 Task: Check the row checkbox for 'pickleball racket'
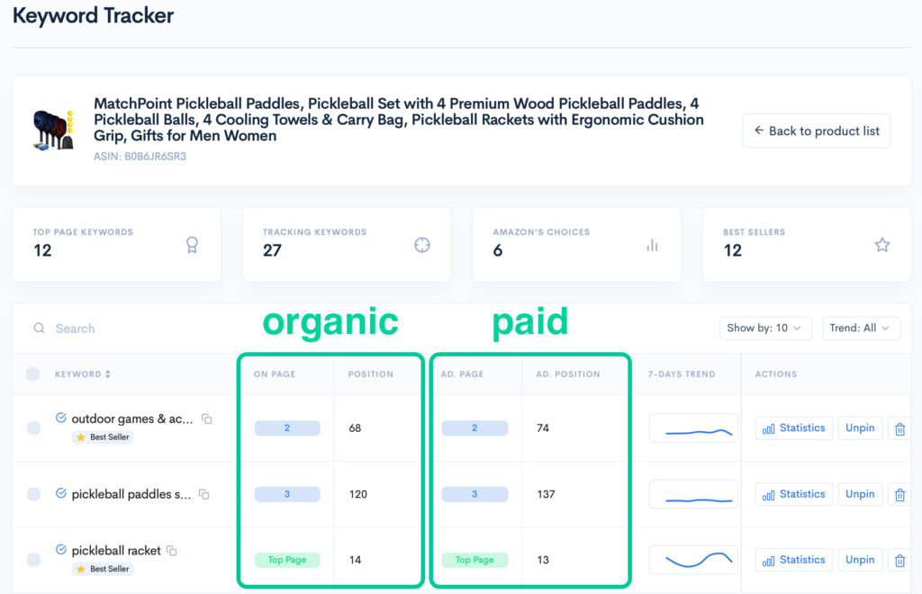(x=33, y=559)
